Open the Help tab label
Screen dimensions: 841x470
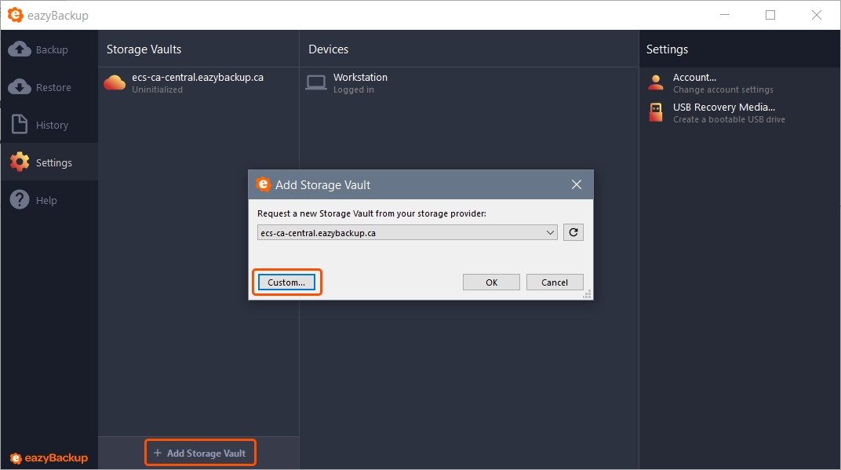46,200
